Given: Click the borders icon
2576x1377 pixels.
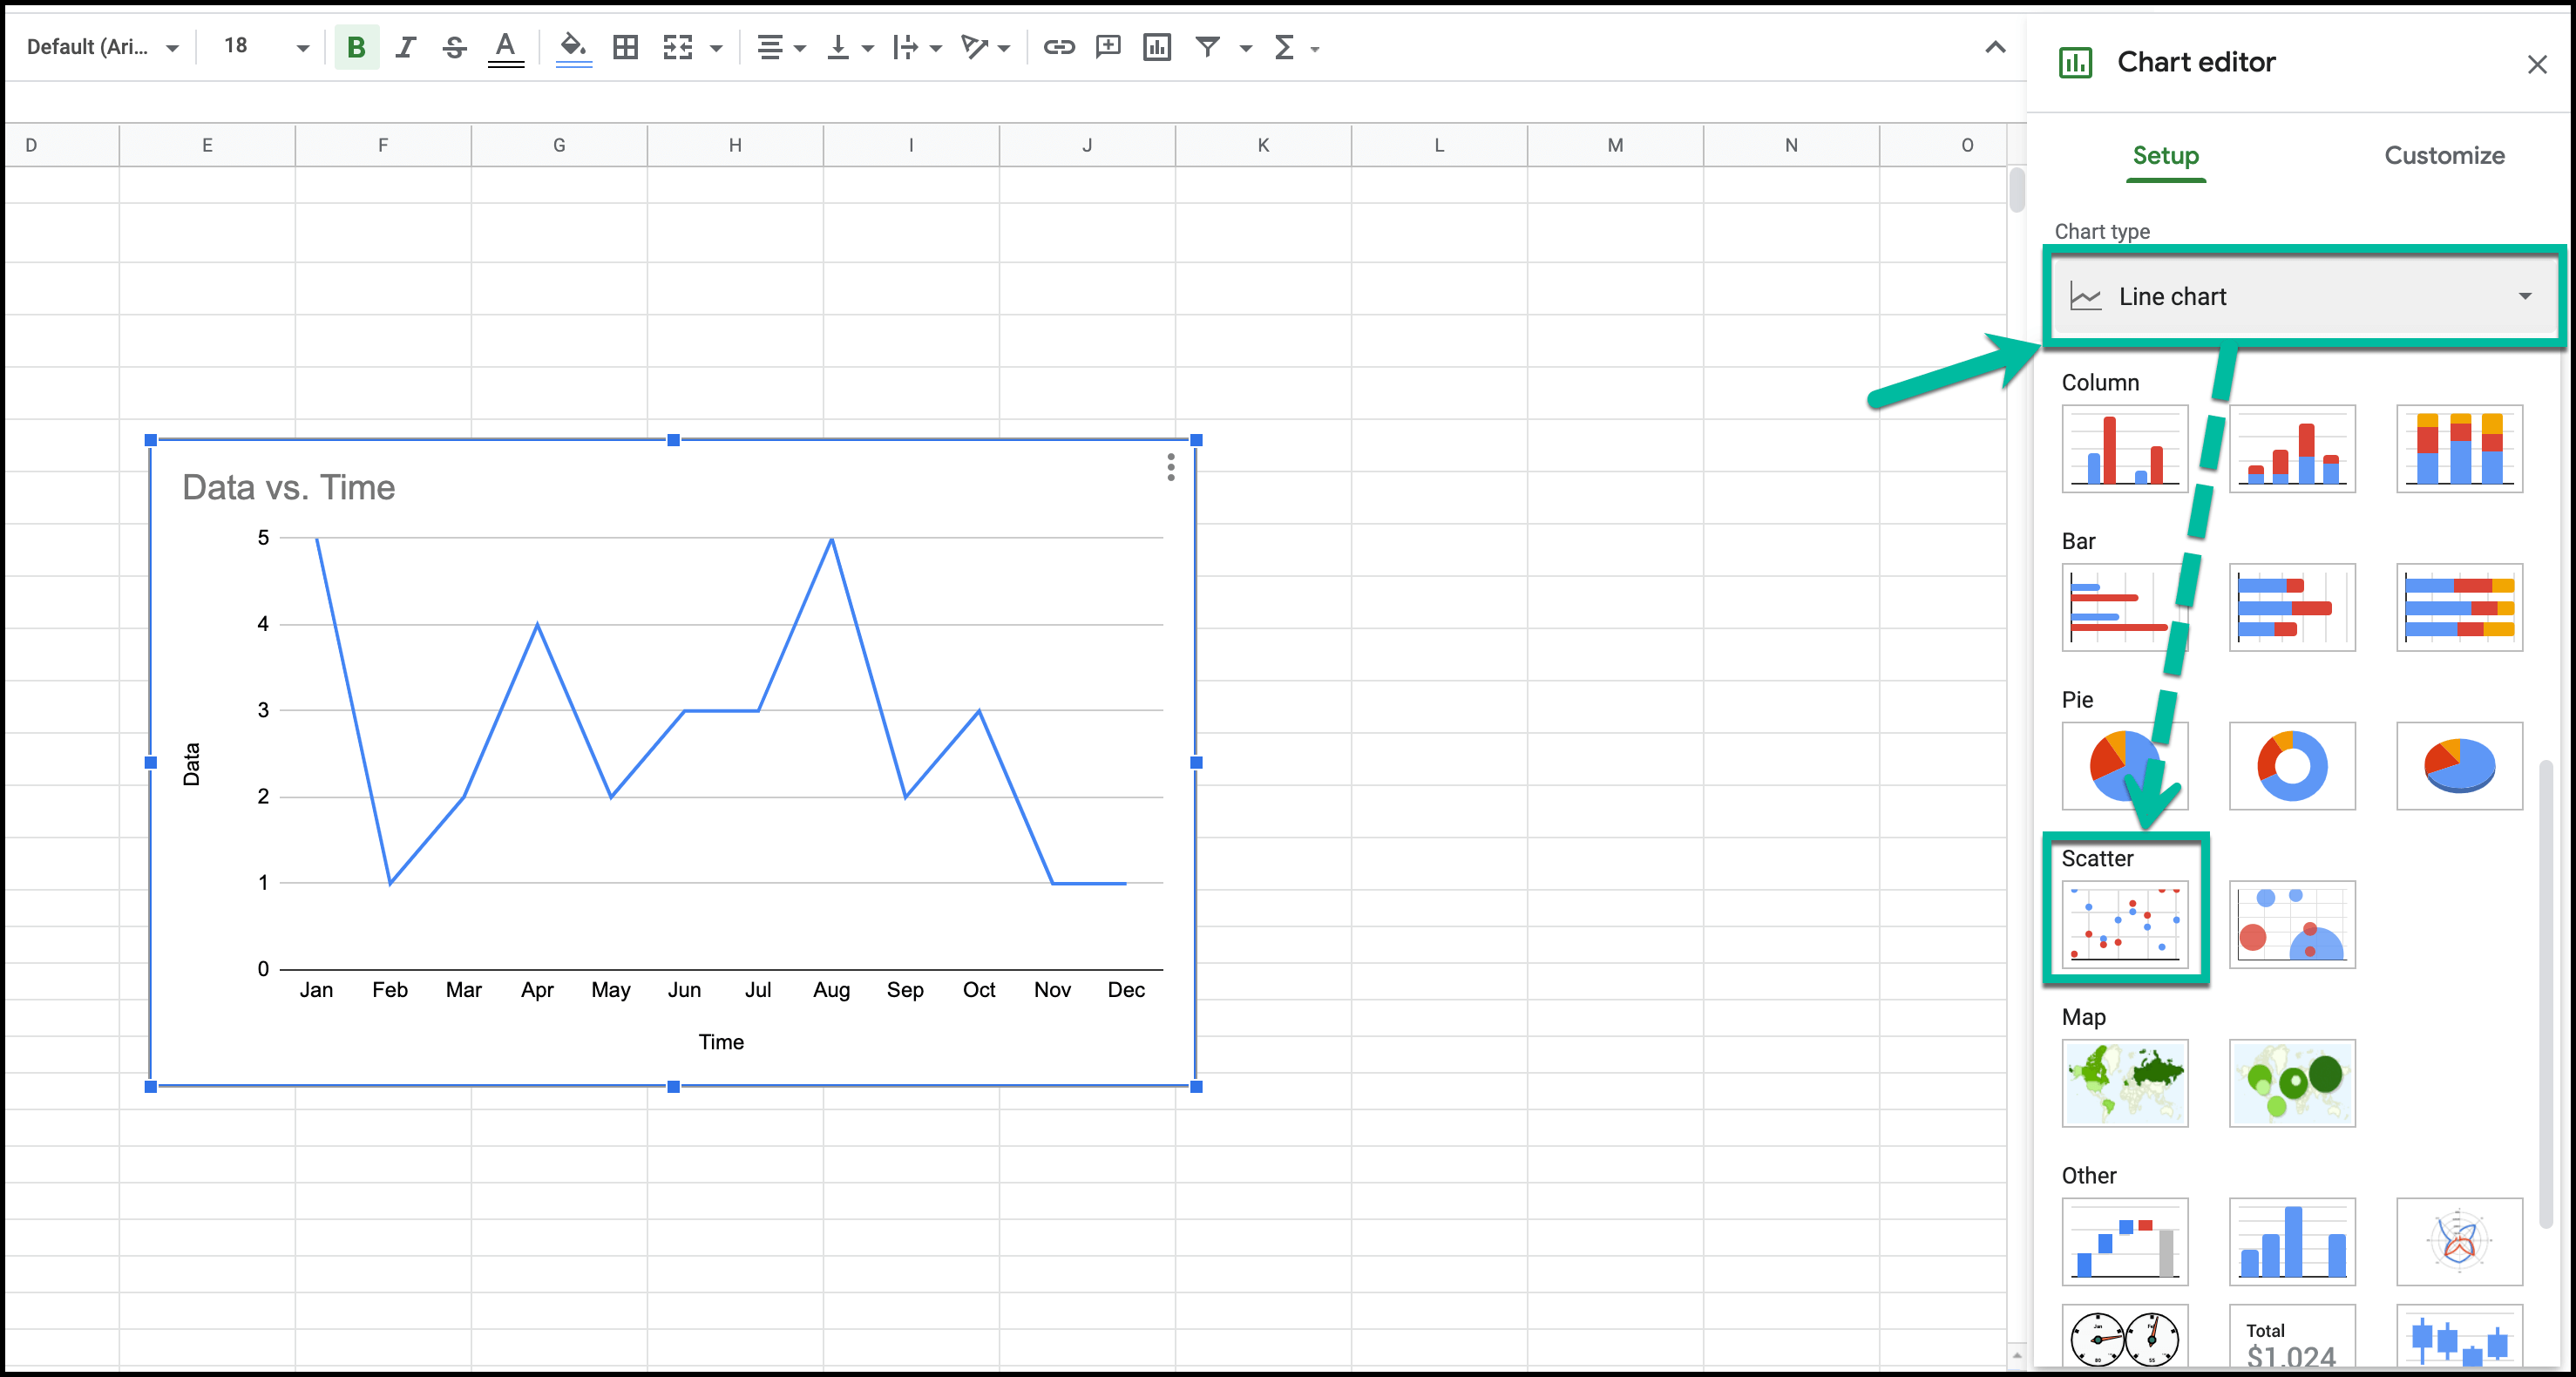Looking at the screenshot, I should tap(626, 47).
